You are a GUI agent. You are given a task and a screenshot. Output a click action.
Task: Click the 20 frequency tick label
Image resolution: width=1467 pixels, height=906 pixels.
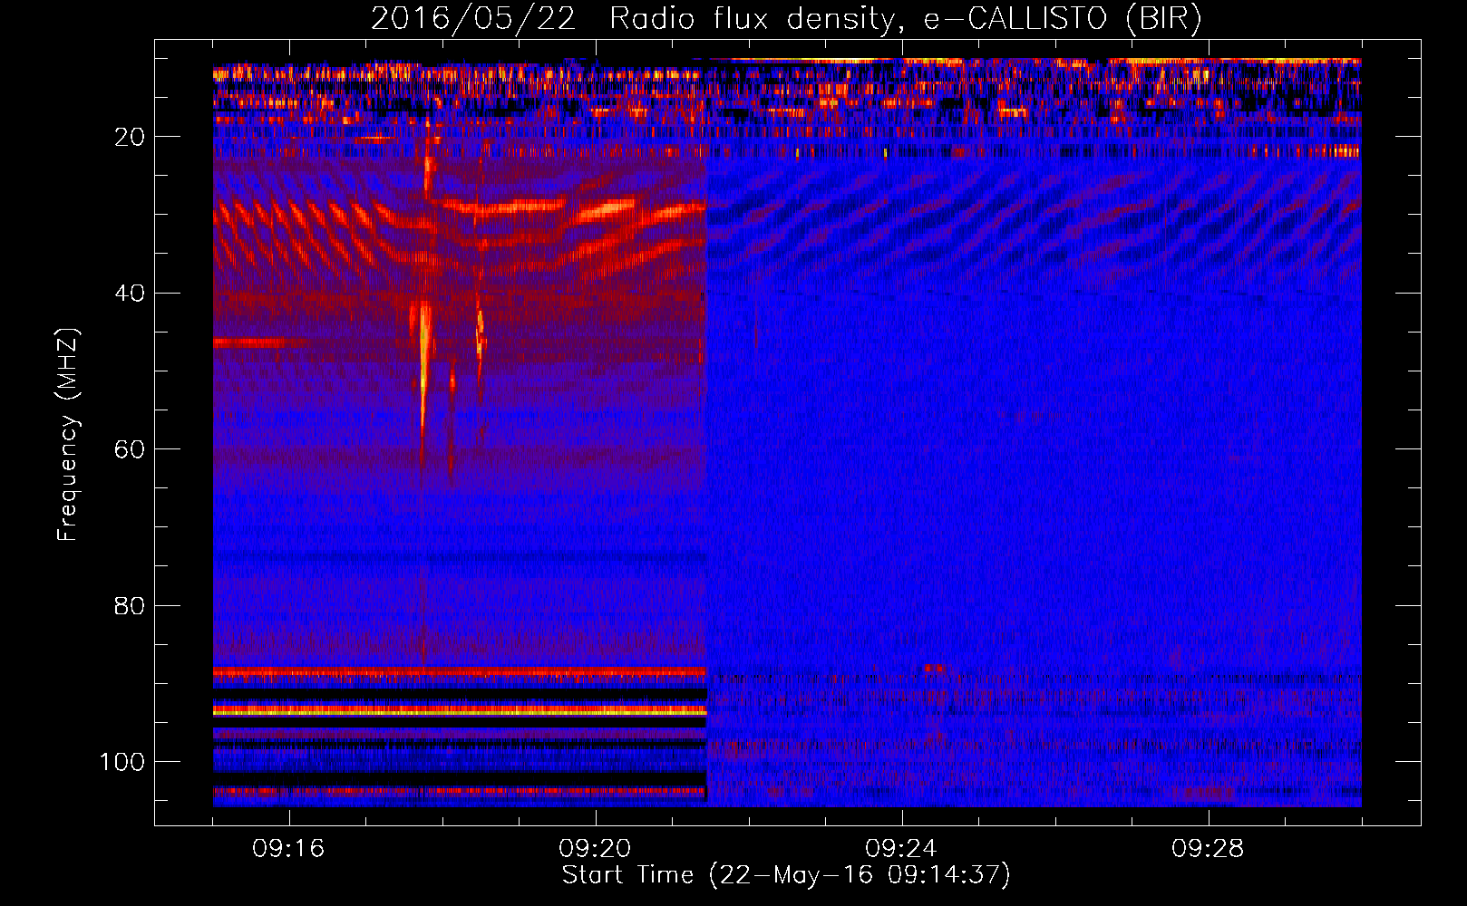(x=130, y=137)
